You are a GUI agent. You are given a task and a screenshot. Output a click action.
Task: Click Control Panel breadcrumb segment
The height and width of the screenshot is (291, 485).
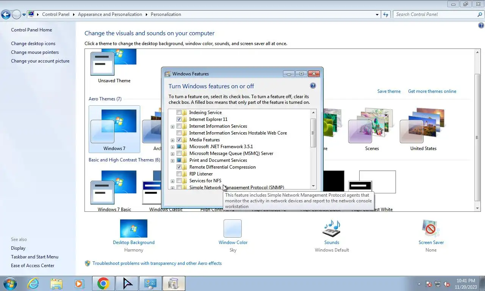56,14
